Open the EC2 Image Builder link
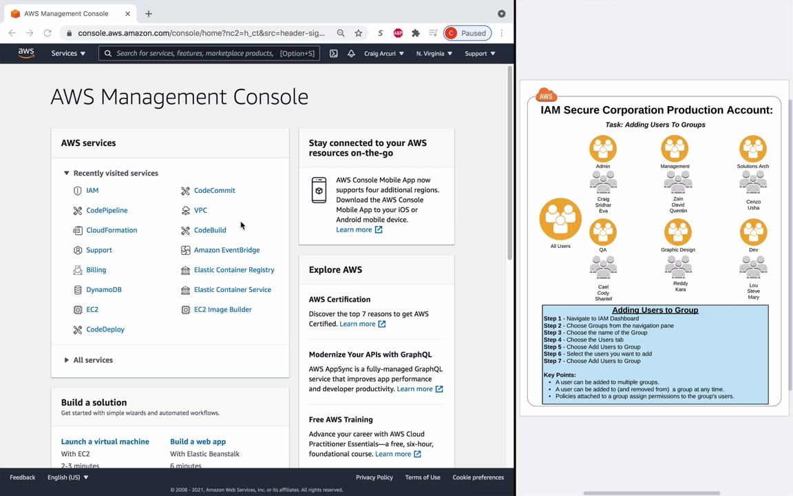The width and height of the screenshot is (793, 496). pos(222,309)
